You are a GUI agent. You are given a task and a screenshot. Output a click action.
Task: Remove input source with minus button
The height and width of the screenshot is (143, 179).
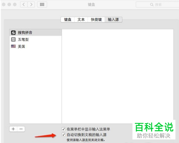21,129
